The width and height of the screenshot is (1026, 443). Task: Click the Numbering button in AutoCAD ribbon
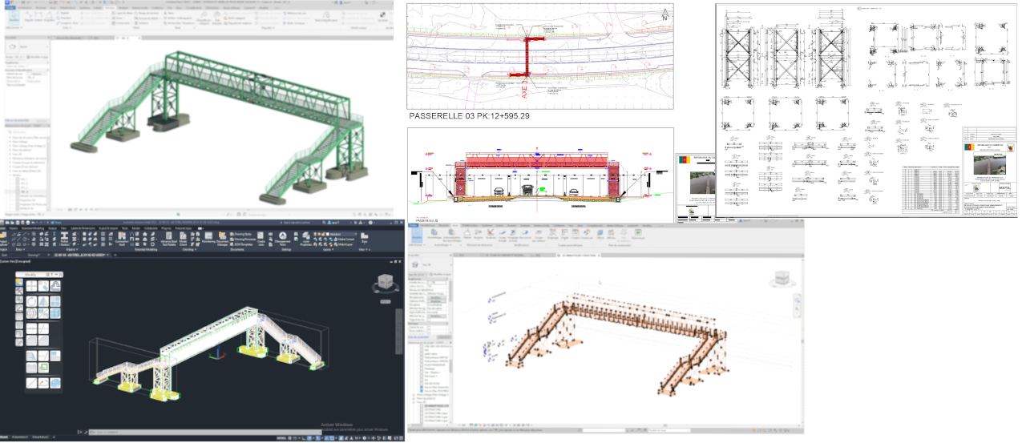pos(208,237)
